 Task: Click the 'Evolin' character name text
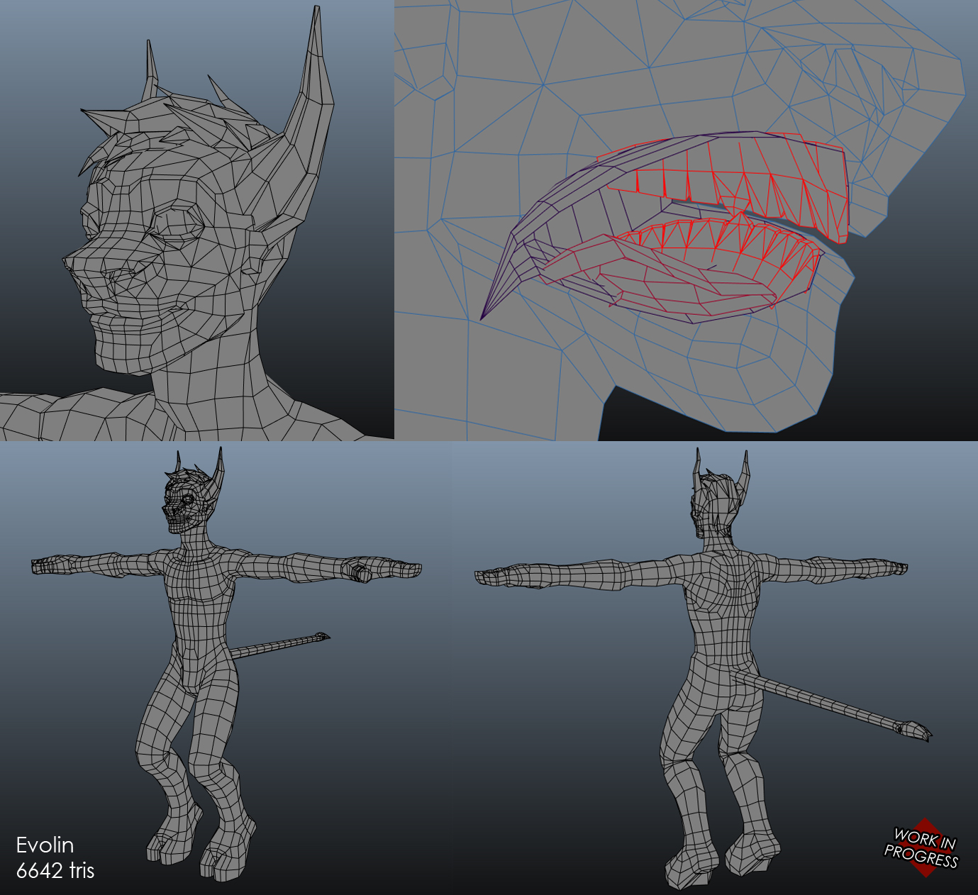click(x=45, y=845)
